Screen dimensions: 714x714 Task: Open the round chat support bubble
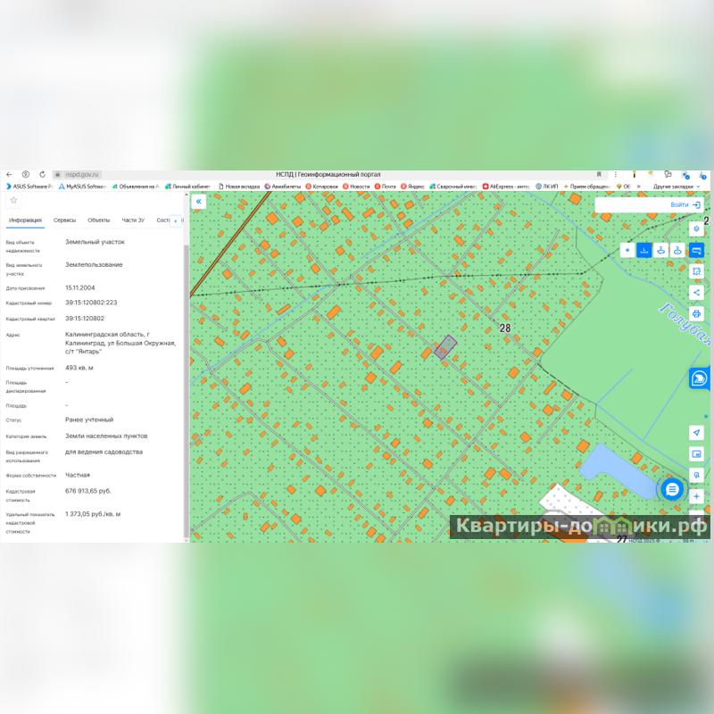[x=672, y=489]
